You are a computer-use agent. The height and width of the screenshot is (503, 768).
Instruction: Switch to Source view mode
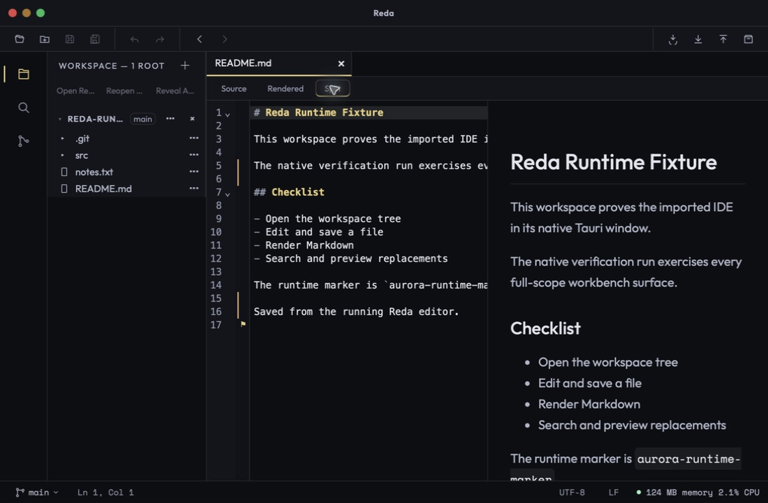(x=234, y=89)
